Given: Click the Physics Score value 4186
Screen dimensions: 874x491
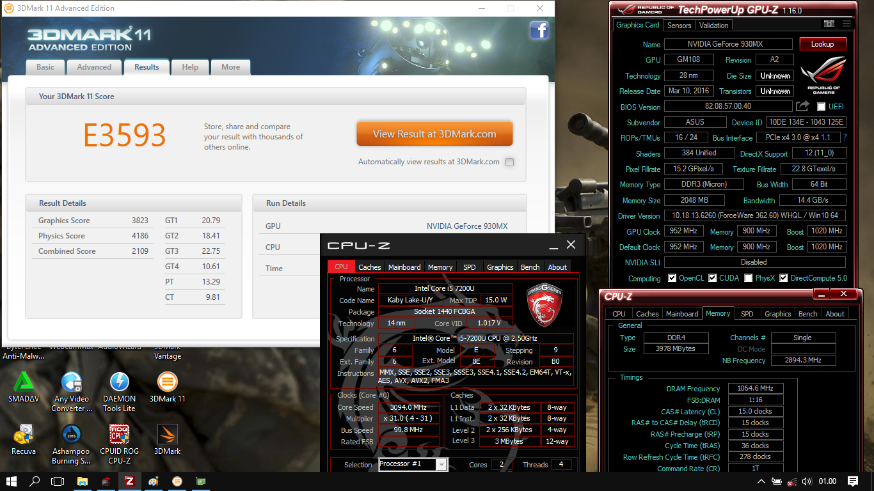Looking at the screenshot, I should pyautogui.click(x=140, y=236).
